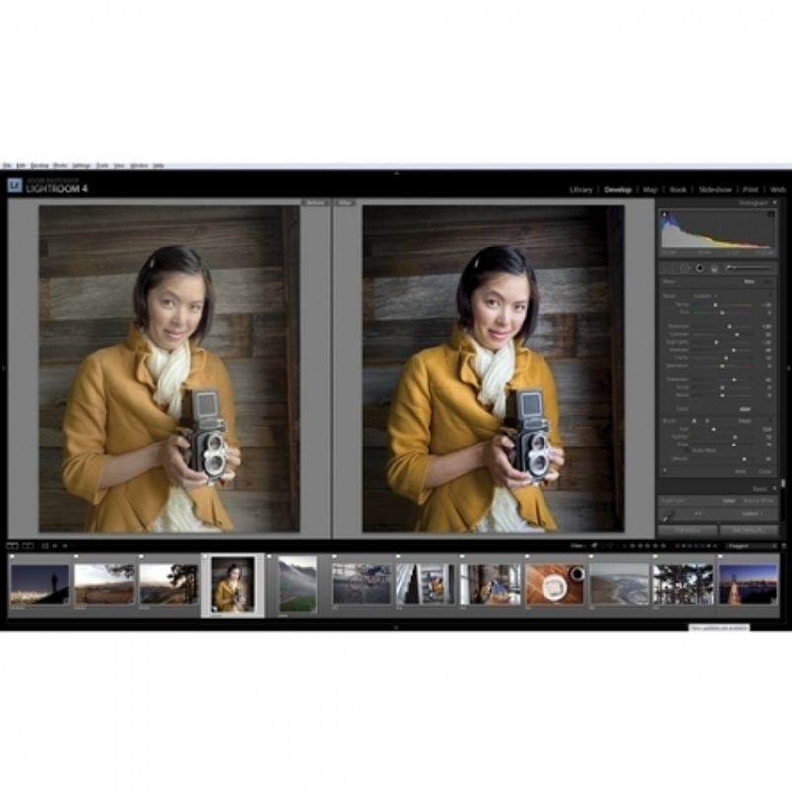Switch to the Book module
This screenshot has height=792, width=792.
pyautogui.click(x=678, y=190)
